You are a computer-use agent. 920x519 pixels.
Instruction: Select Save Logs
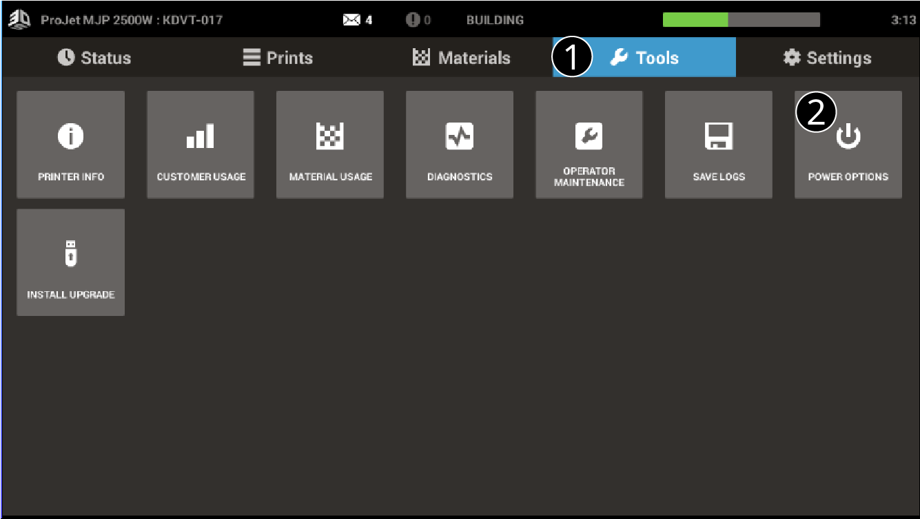[x=718, y=145]
